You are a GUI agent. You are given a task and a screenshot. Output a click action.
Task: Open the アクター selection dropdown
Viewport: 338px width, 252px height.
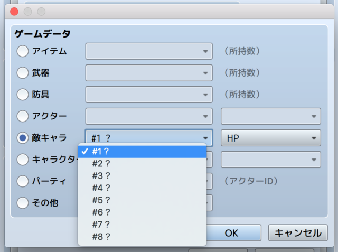[149, 116]
